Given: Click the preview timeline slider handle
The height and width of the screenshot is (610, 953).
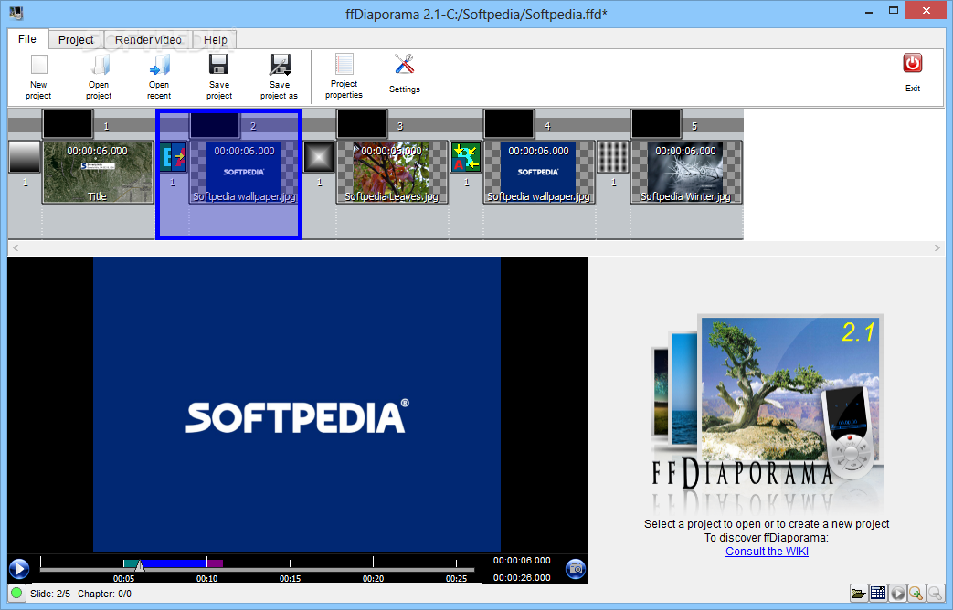Looking at the screenshot, I should tap(139, 566).
